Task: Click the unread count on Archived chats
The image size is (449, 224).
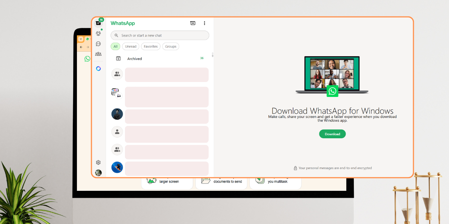Action: 202,59
